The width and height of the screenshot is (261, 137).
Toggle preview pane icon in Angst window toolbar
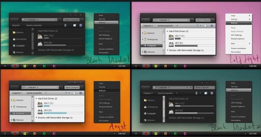click(75, 93)
